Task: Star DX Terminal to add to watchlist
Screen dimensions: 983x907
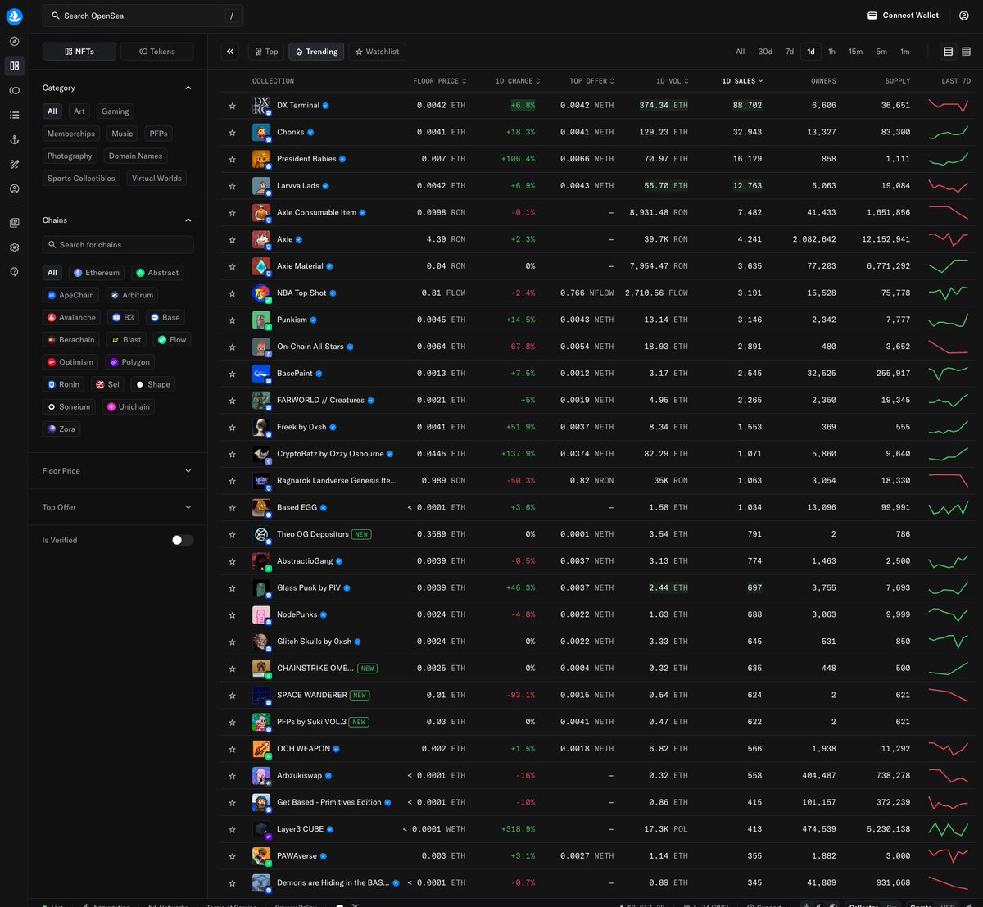Action: [233, 106]
